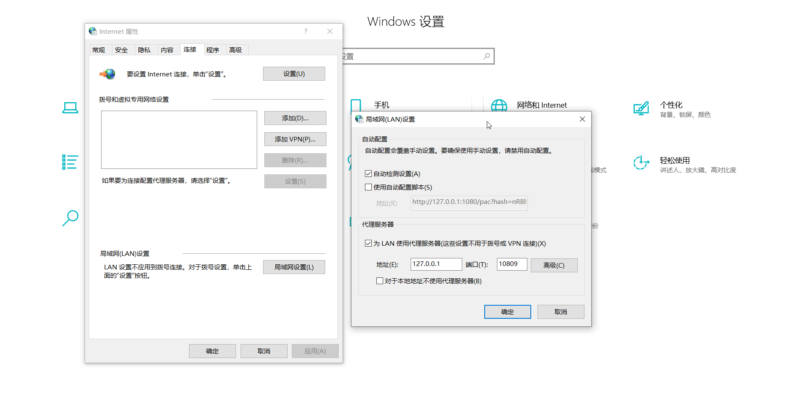Click the Search magnifier category icon
Viewport: 812px width, 418px height.
pos(70,218)
